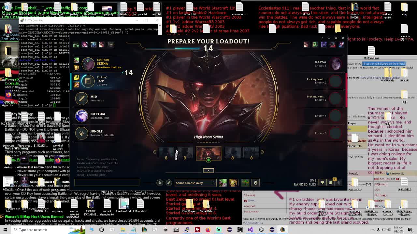Change the second summoner spell slot
This screenshot has width=417, height=234.
(x=233, y=183)
